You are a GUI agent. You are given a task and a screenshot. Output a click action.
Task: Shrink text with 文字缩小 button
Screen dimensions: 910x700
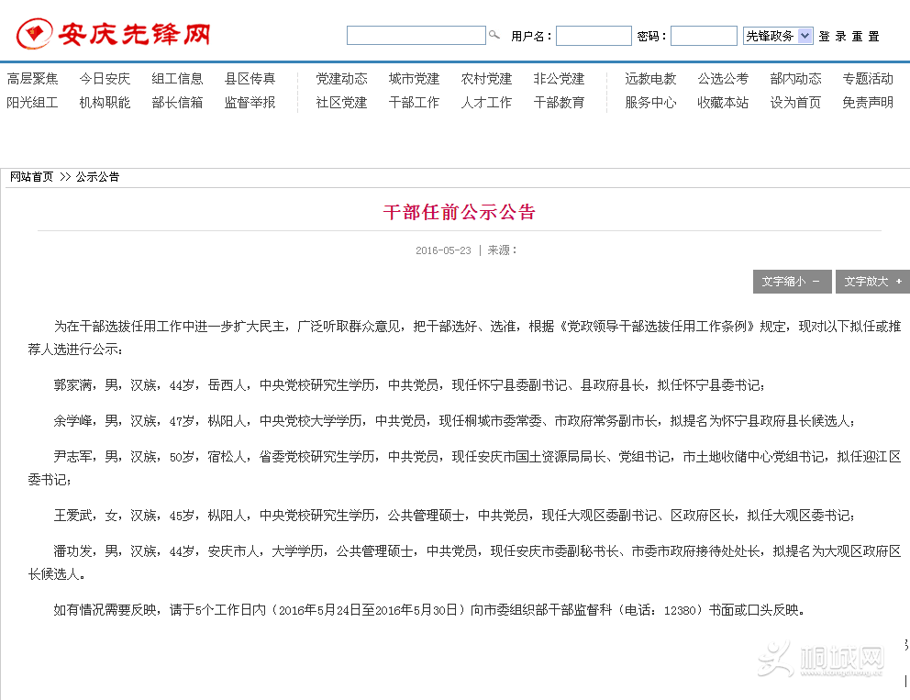[x=792, y=282]
